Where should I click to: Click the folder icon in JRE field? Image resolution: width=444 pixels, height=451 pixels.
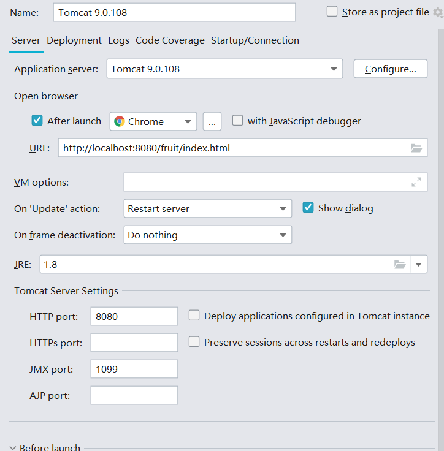click(x=400, y=265)
